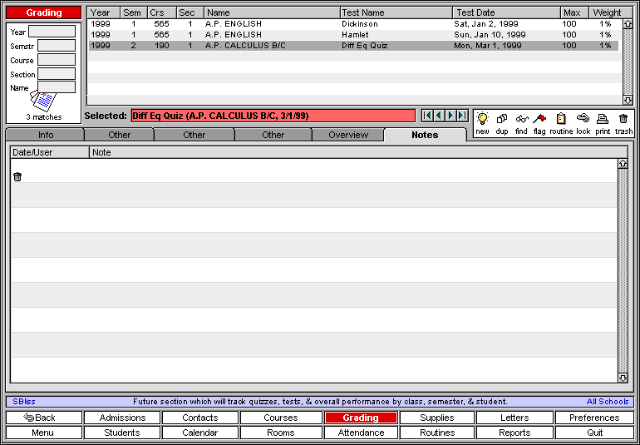This screenshot has width=640, height=445.
Task: Go to previous record arrow
Action: [439, 116]
